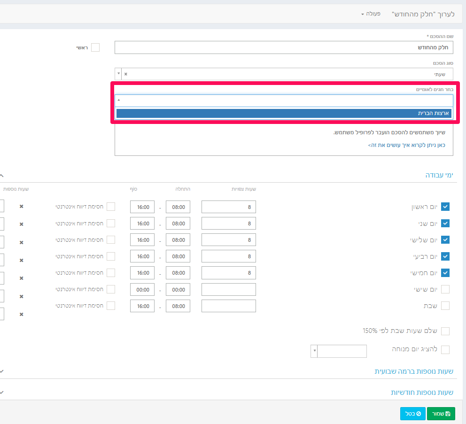Clear the שעתי agreement type selection
The width and height of the screenshot is (466, 424).
125,74
